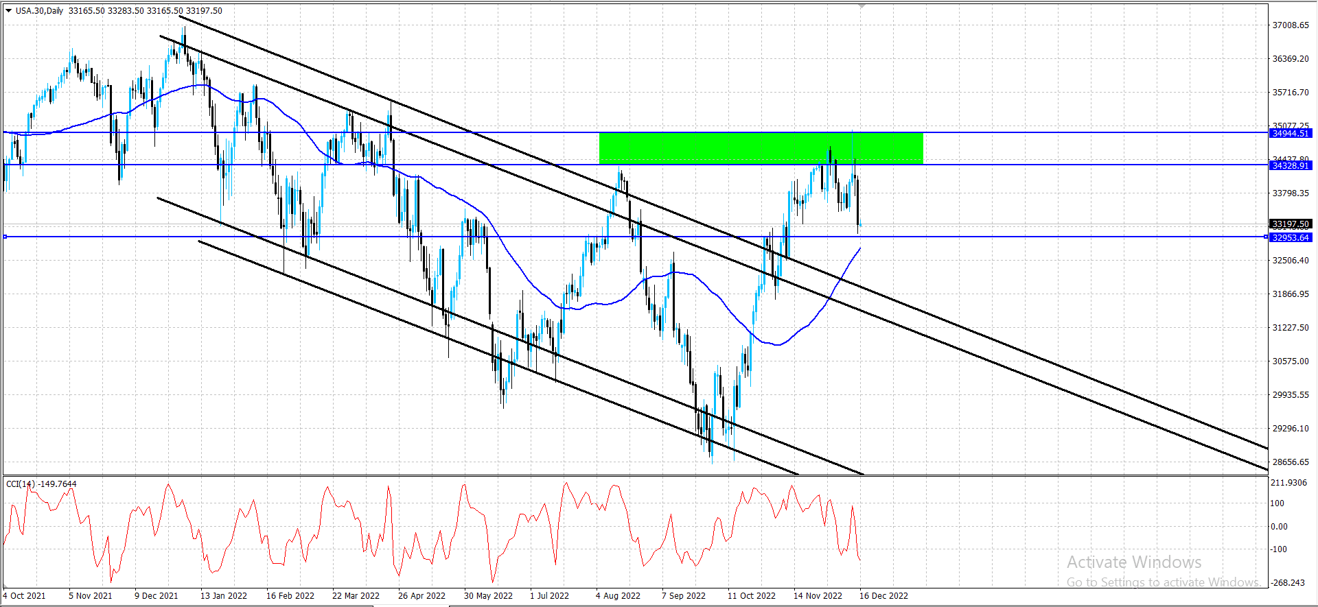The height and width of the screenshot is (607, 1318).
Task: Click the 34944.51 blue price label
Action: tap(1291, 133)
